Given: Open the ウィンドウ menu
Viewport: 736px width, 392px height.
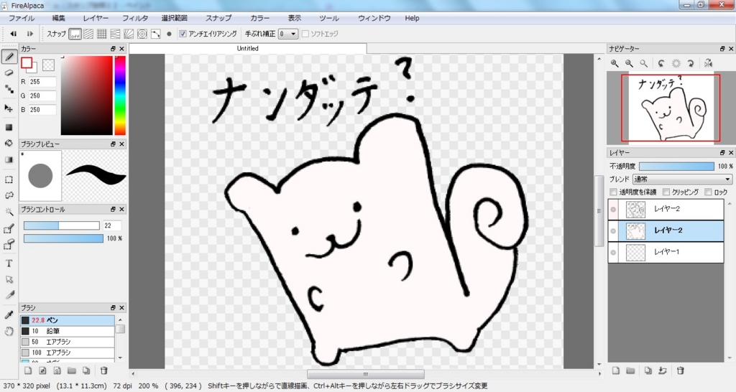Looking at the screenshot, I should (374, 18).
